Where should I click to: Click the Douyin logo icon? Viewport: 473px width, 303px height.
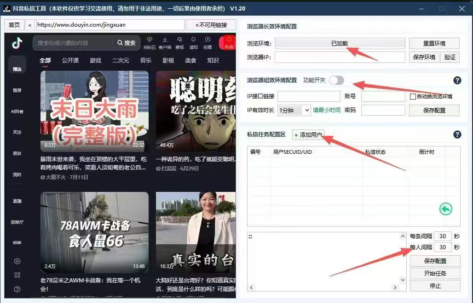[17, 43]
